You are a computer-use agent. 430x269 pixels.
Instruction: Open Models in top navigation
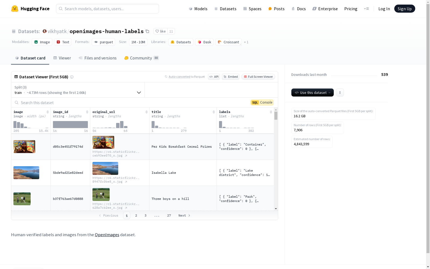(x=198, y=9)
